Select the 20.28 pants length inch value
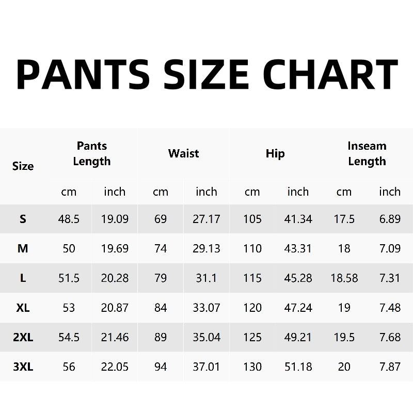Screen dimensions: 413x413 tap(115, 278)
